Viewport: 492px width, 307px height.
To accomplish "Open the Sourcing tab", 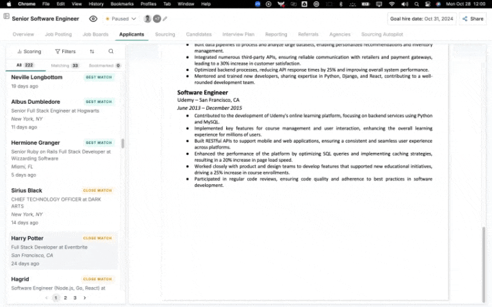I will pos(165,35).
